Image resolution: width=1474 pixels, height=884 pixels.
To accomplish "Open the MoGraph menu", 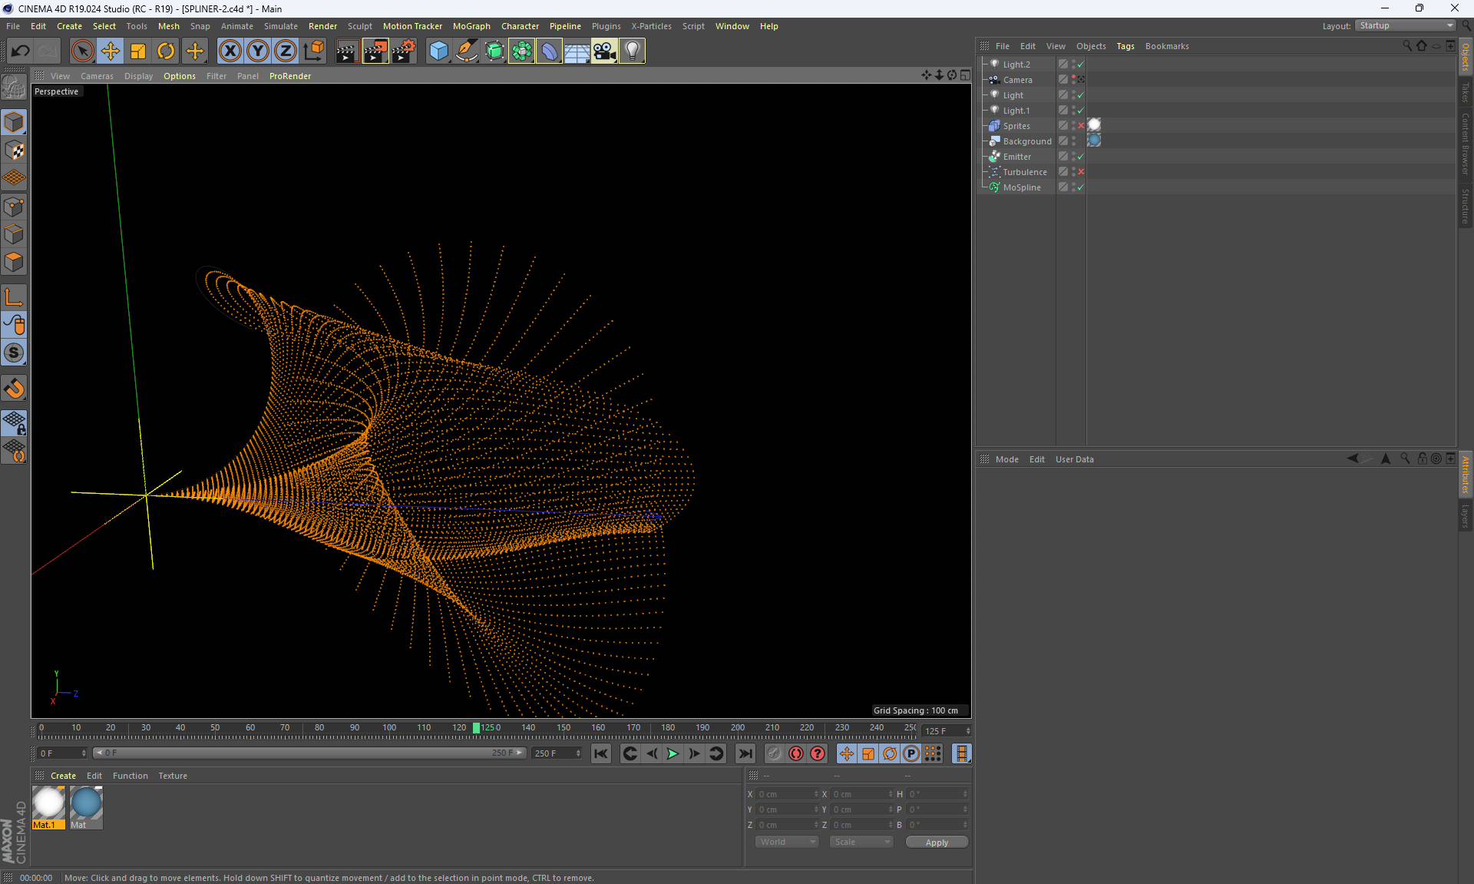I will tap(471, 26).
